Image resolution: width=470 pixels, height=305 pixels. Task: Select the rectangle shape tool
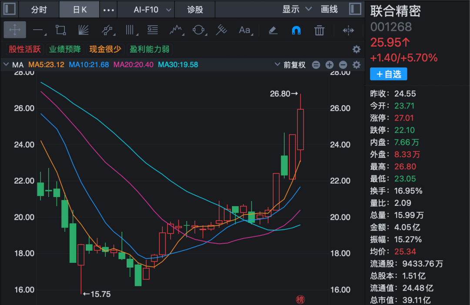[x=60, y=30]
